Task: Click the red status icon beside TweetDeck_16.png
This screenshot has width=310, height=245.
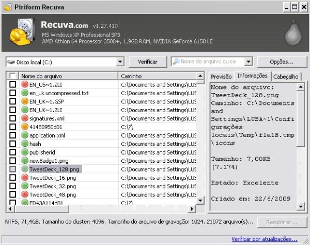Action: pyautogui.click(x=25, y=177)
